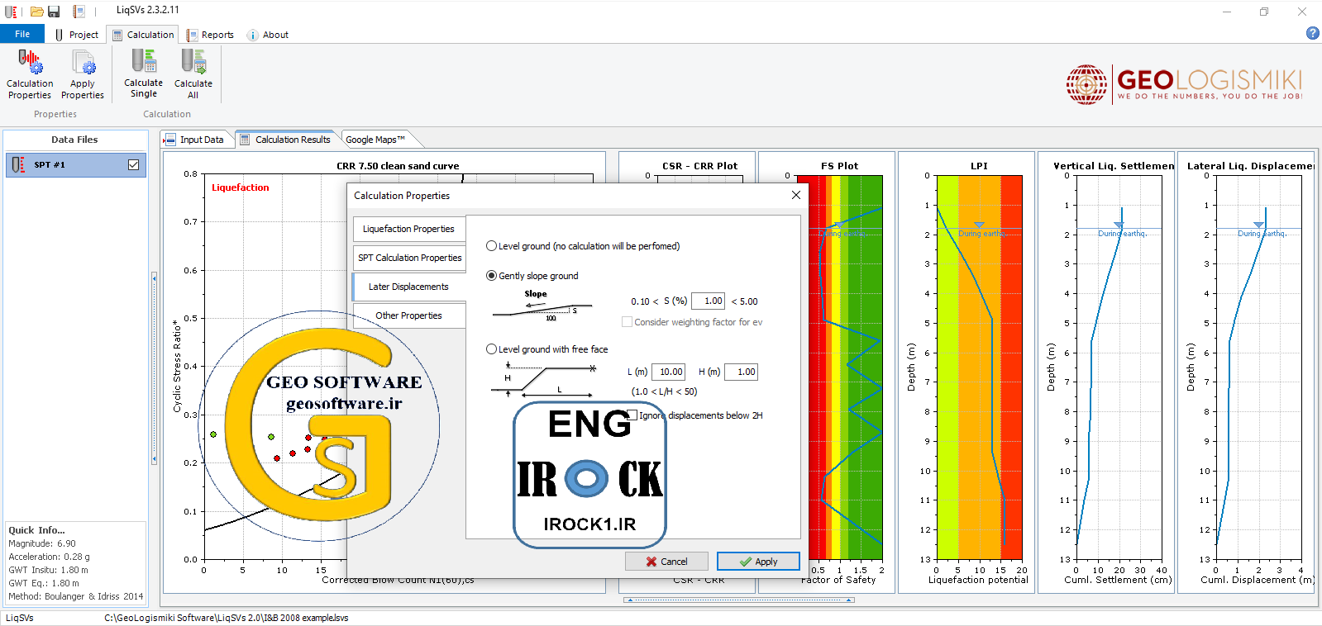
Task: Click the SPT #1 data file icon
Action: (x=18, y=165)
